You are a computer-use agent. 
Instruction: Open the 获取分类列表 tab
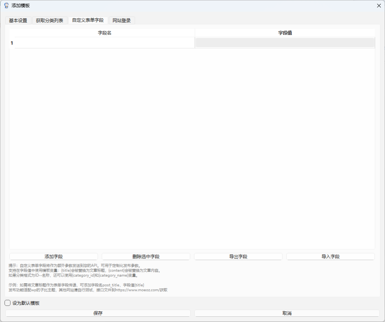[50, 21]
